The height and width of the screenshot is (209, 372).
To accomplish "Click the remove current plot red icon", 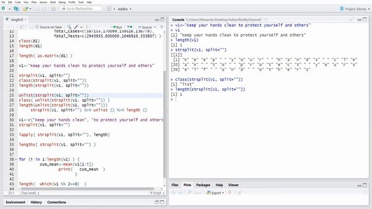I will (x=230, y=193).
